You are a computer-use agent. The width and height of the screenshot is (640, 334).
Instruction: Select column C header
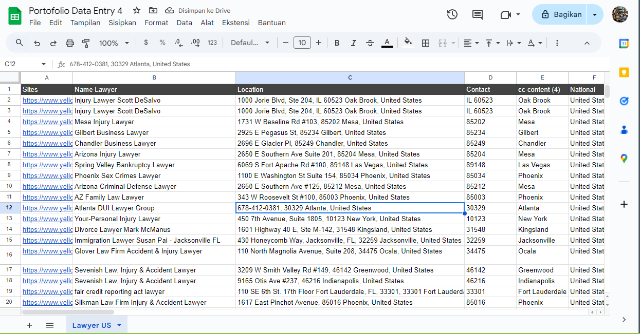click(350, 77)
